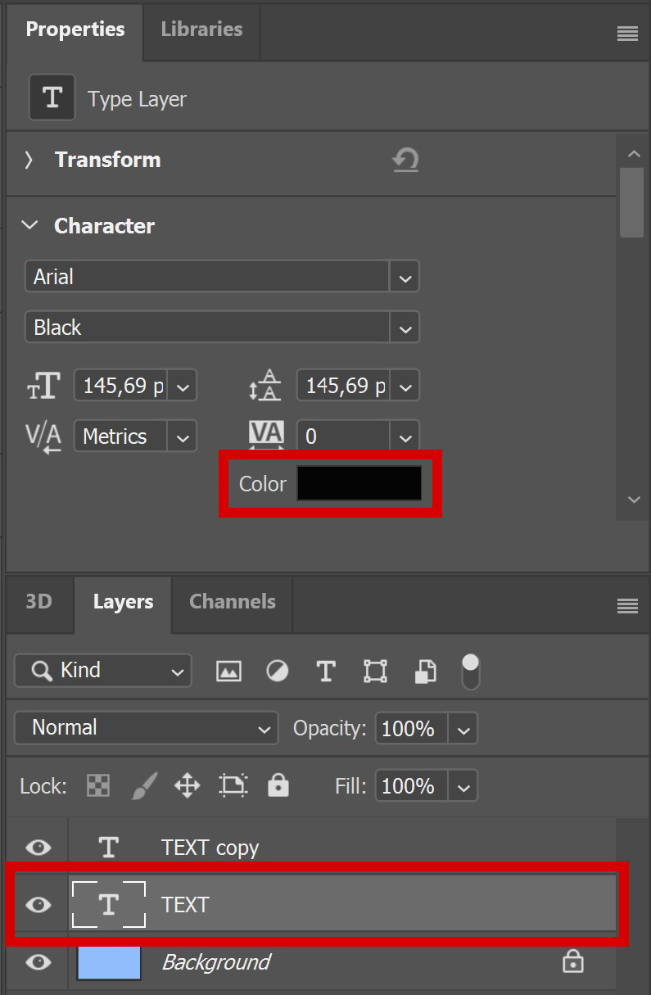Select the Background layer name
Image resolution: width=651 pixels, height=995 pixels.
point(216,962)
